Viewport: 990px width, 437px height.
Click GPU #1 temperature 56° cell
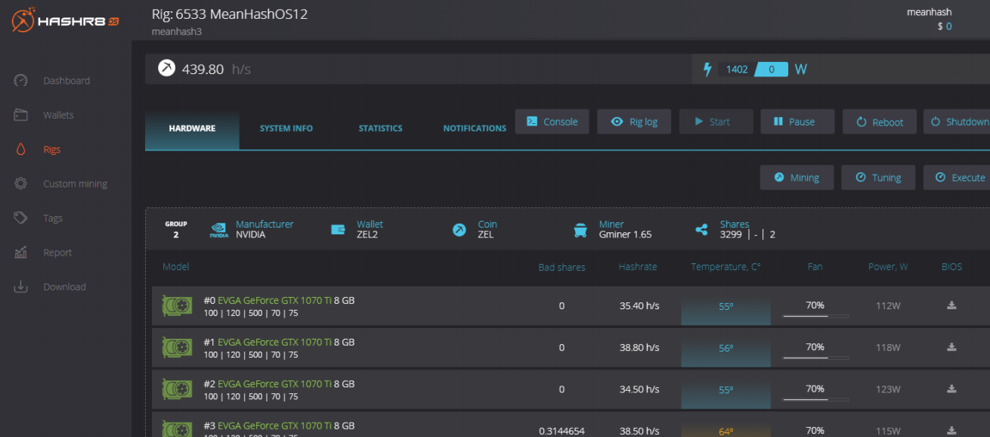725,348
